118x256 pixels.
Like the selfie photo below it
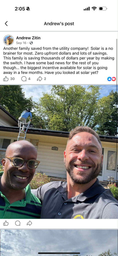(6, 223)
